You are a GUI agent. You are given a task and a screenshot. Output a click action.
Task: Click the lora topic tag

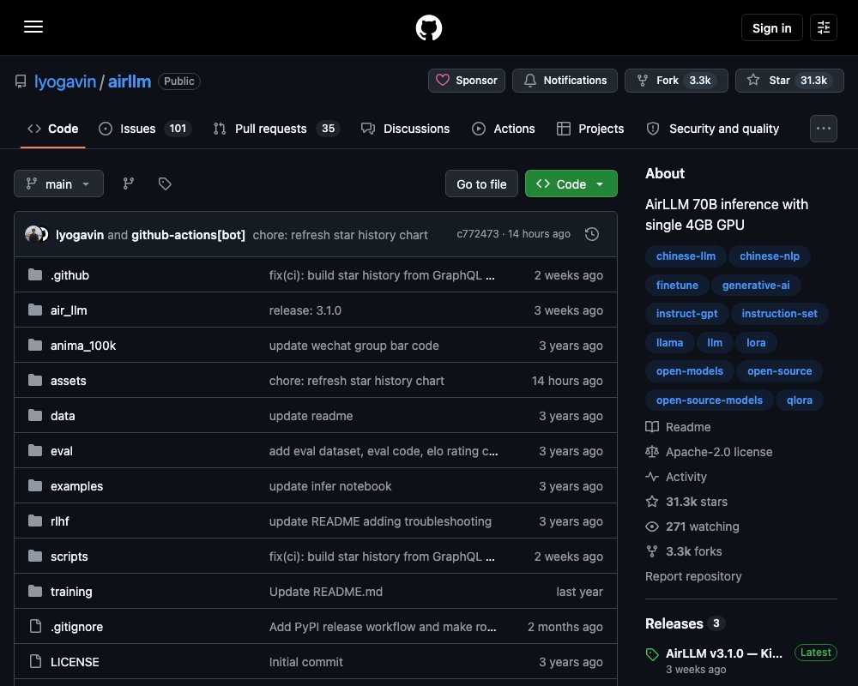[756, 342]
